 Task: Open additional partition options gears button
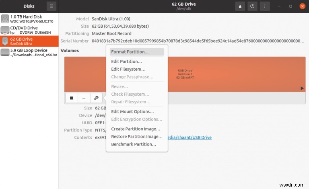(96, 98)
